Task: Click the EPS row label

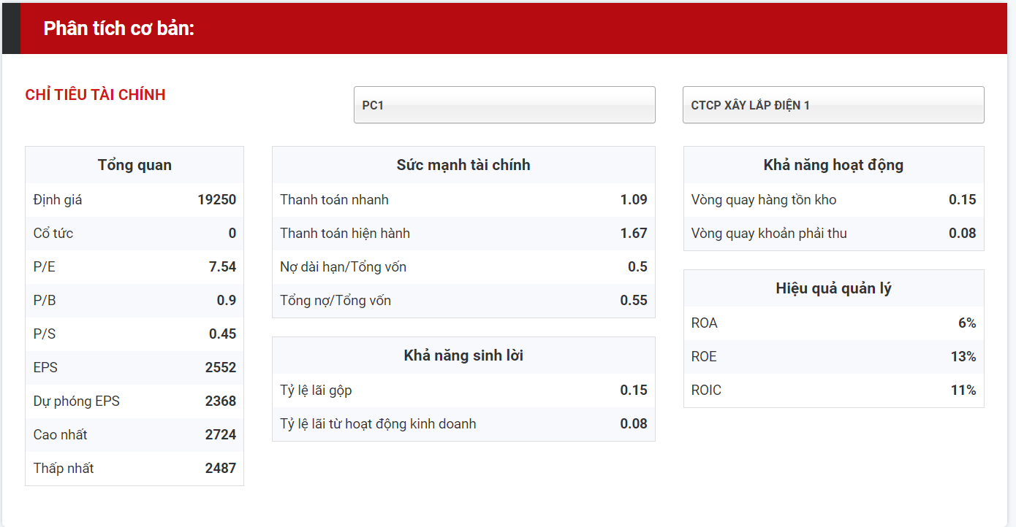Action: pyautogui.click(x=45, y=368)
